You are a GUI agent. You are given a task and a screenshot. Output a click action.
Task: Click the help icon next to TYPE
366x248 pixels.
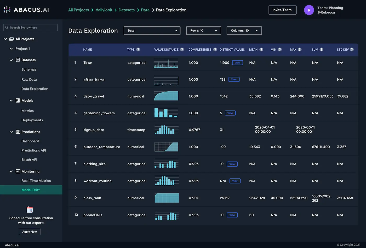coord(138,50)
